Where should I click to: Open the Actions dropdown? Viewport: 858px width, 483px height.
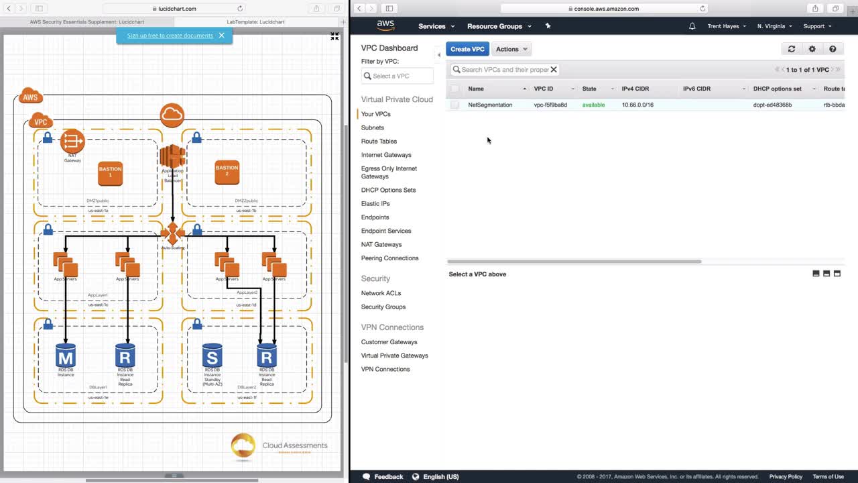pyautogui.click(x=511, y=49)
